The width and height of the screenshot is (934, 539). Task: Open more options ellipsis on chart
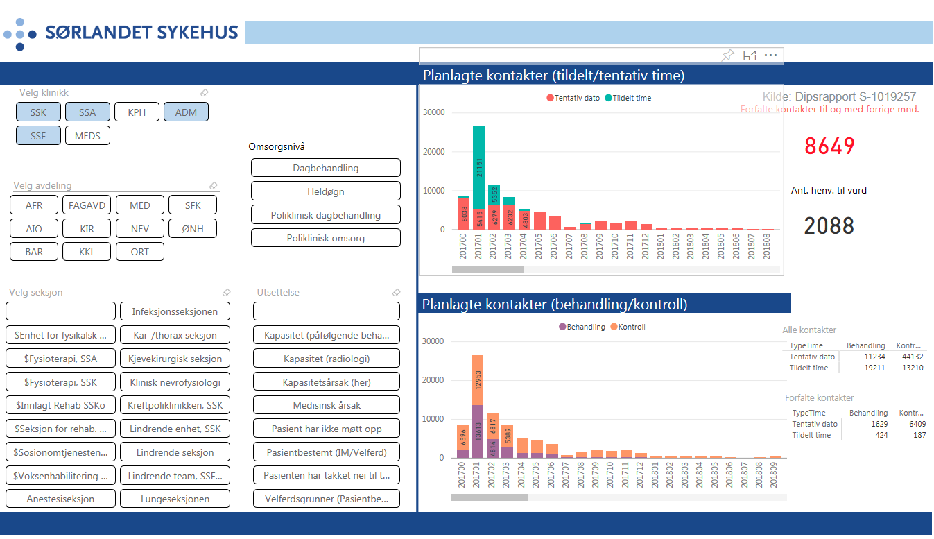(x=770, y=55)
